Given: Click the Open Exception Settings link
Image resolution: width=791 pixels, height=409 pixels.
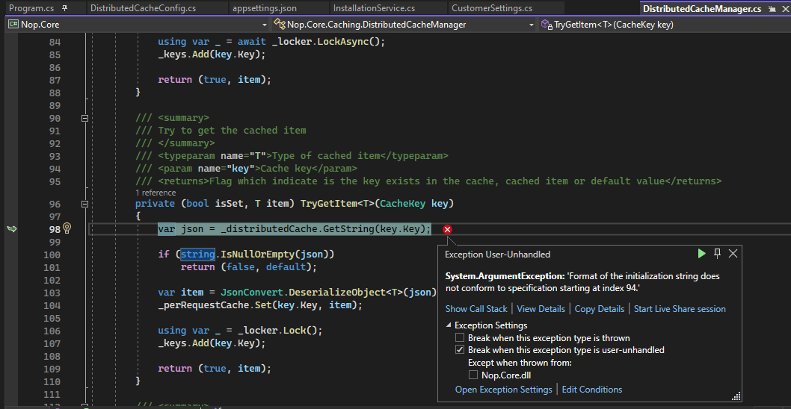Looking at the screenshot, I should click(x=503, y=390).
